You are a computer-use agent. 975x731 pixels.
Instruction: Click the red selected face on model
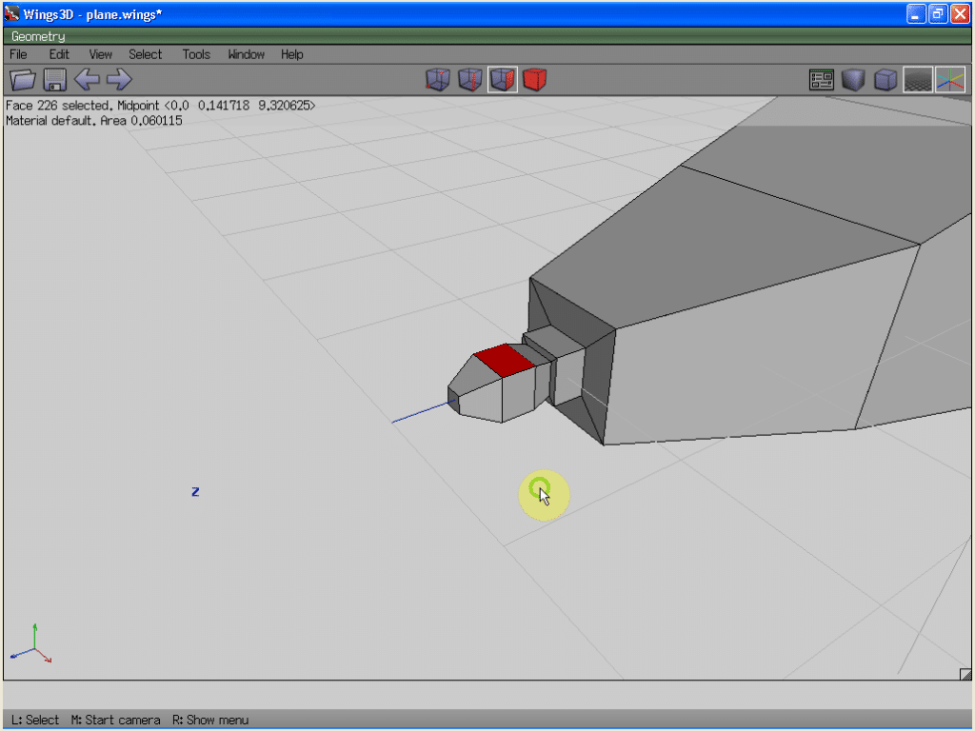[x=506, y=360]
